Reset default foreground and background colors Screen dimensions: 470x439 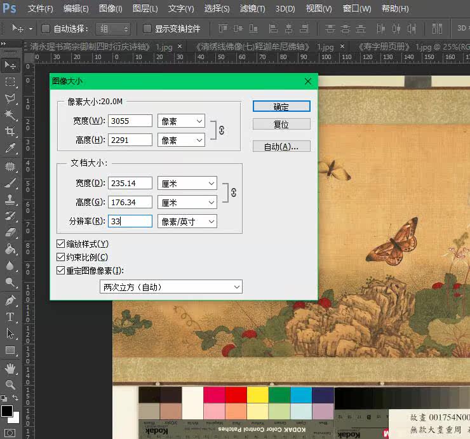pyautogui.click(x=4, y=398)
